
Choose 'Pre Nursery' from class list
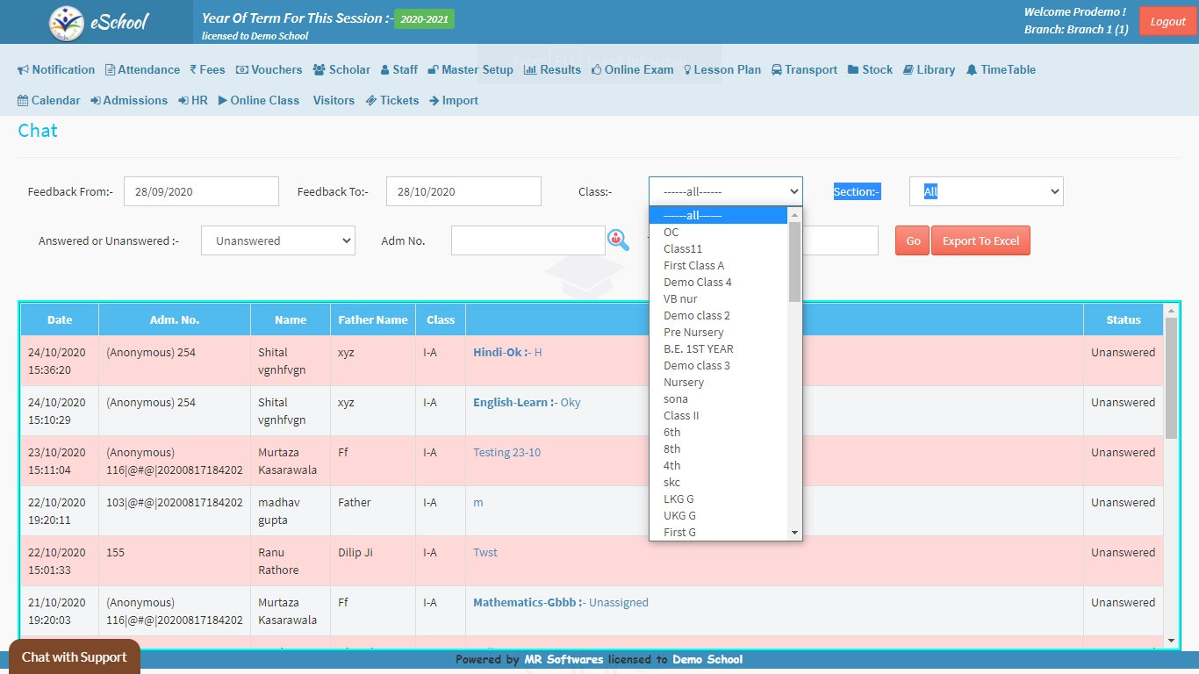coord(693,333)
